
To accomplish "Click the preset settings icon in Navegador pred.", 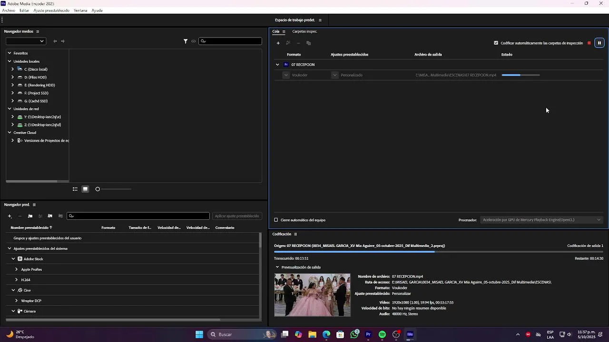I will (40, 216).
